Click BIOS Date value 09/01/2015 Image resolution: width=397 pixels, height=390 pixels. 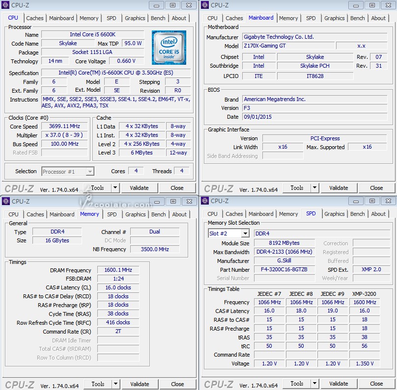pos(315,117)
